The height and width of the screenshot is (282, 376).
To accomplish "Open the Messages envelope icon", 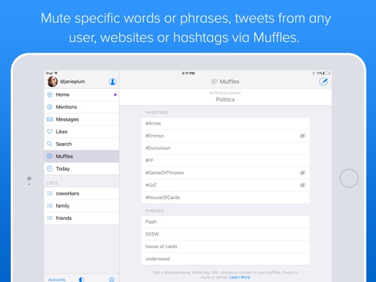I will 50,119.
